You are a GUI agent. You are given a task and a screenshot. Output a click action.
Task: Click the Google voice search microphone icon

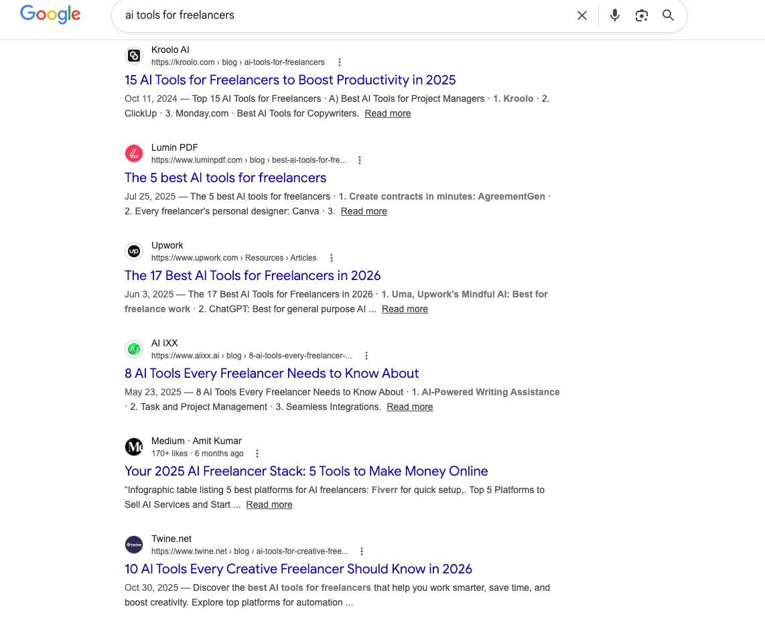click(x=614, y=15)
